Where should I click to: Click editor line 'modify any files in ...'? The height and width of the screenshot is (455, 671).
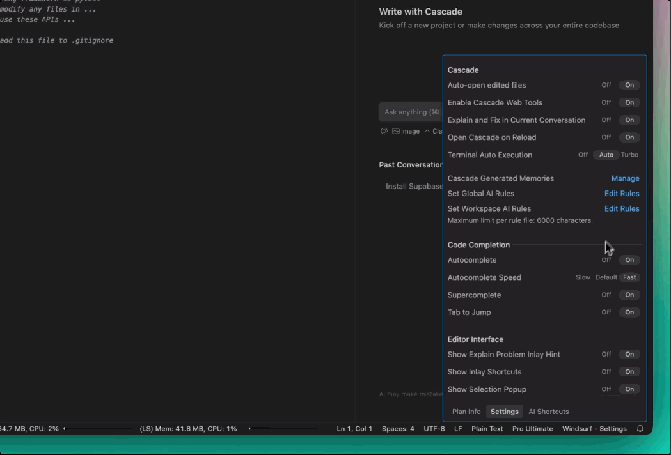pos(48,9)
